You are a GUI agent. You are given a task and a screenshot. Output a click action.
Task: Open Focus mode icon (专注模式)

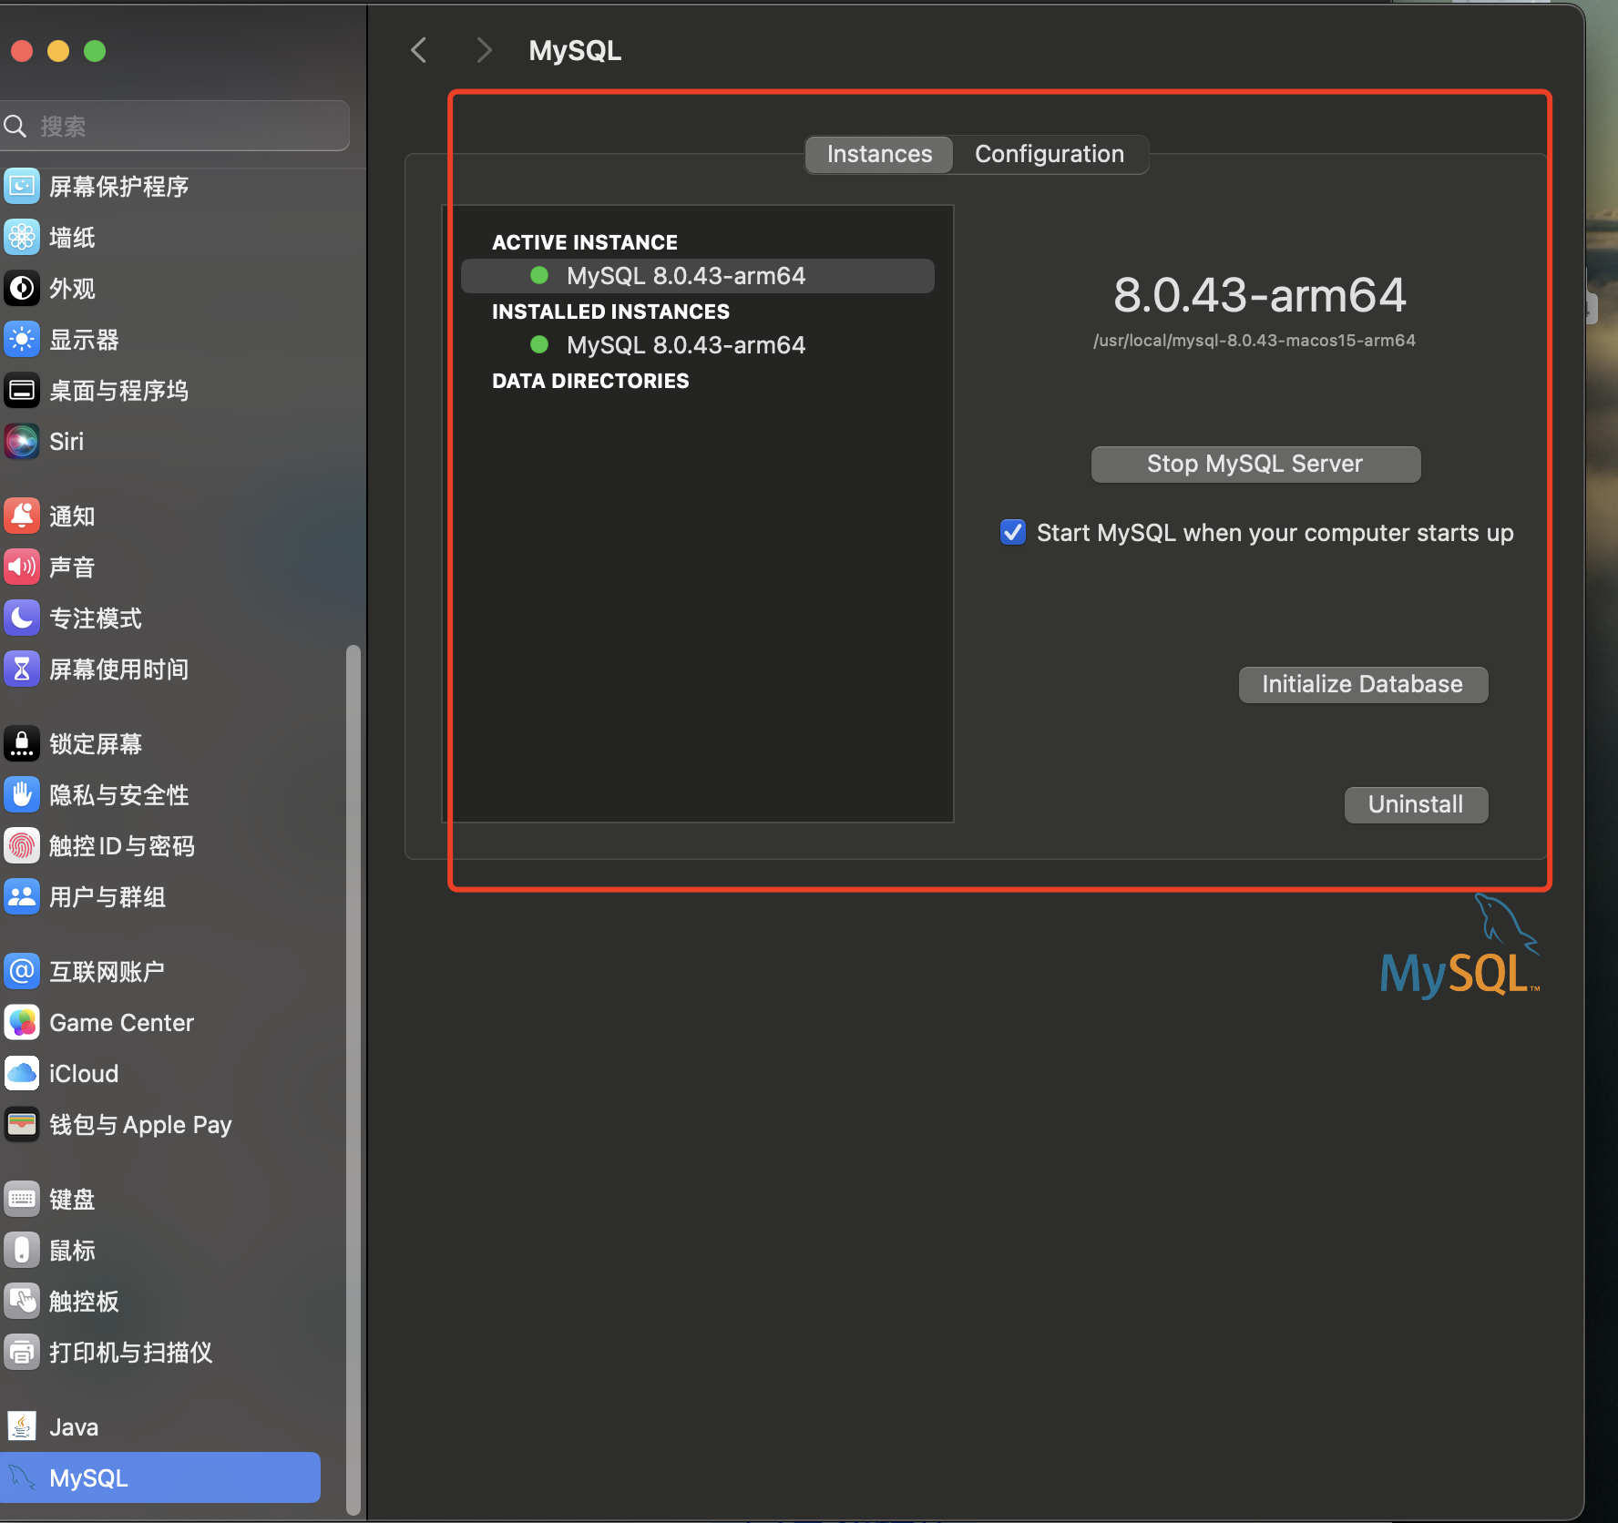(22, 618)
